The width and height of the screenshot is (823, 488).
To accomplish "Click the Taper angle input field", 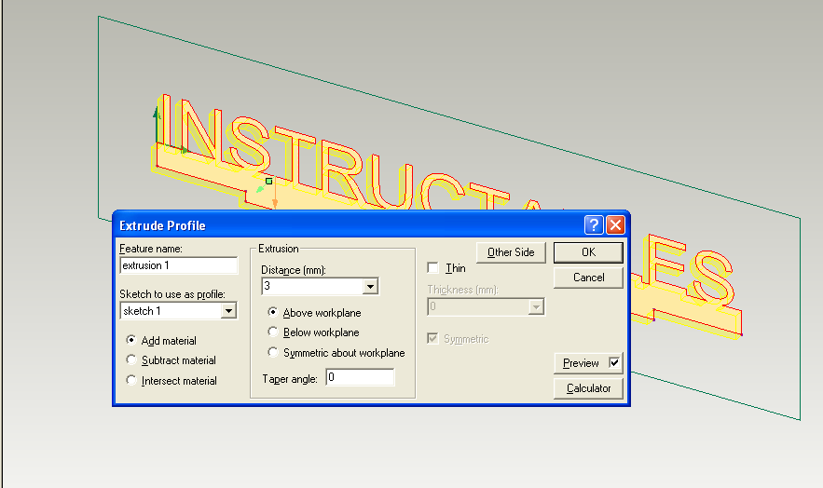I will (x=360, y=377).
